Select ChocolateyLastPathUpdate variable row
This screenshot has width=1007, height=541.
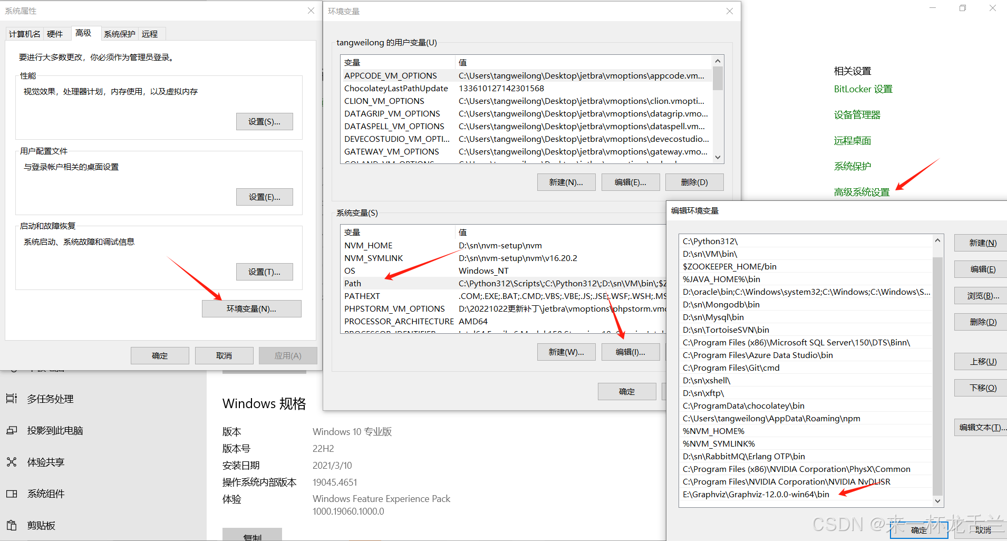coord(527,88)
